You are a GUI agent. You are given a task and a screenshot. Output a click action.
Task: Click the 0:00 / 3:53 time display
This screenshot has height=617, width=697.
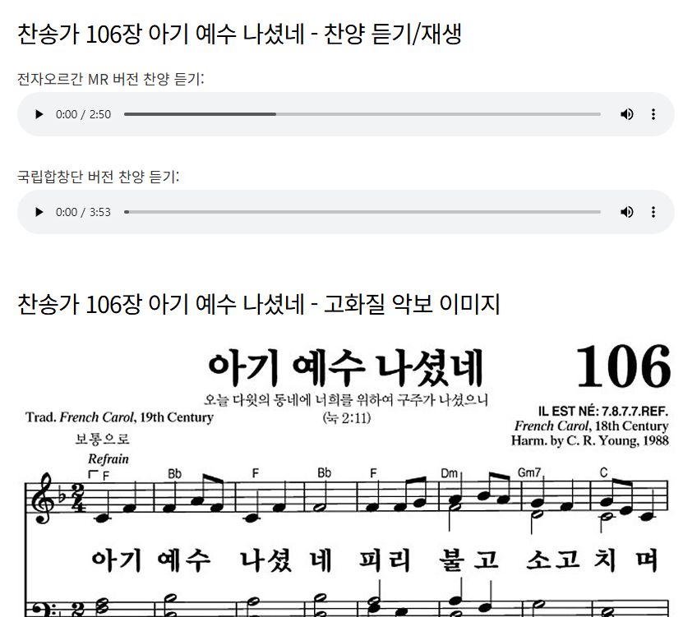pos(83,212)
